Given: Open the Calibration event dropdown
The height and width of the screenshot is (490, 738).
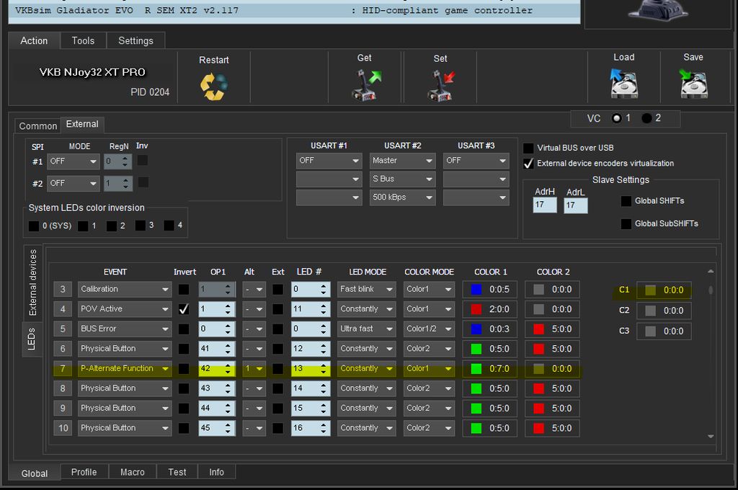Looking at the screenshot, I should tap(124, 289).
